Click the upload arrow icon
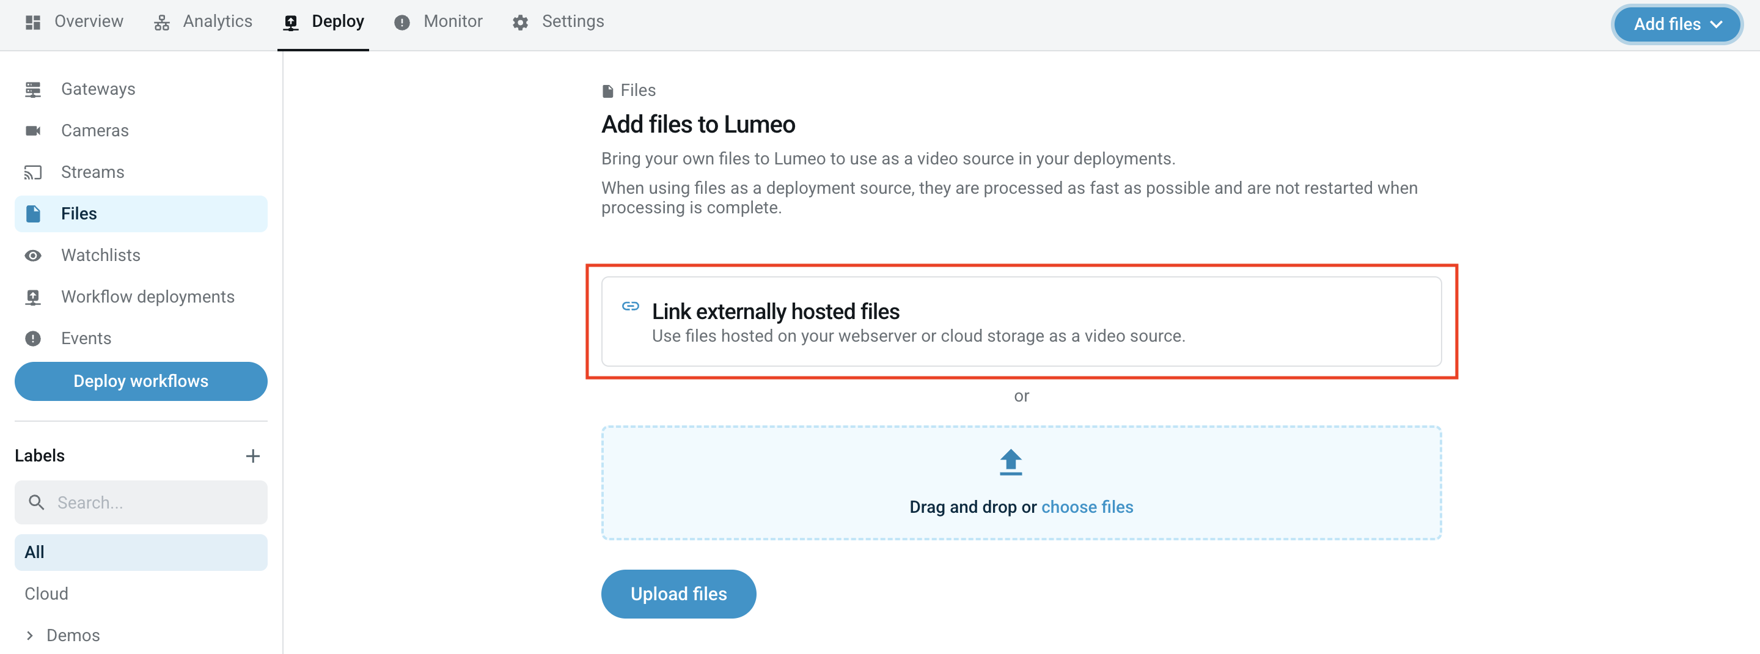 1011,462
